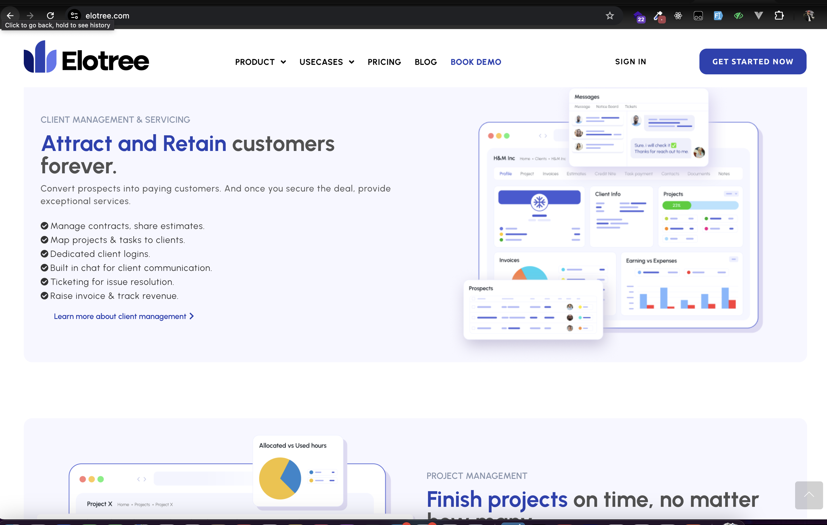The width and height of the screenshot is (827, 525).
Task: Click the goggles-like extension icon
Action: [698, 16]
